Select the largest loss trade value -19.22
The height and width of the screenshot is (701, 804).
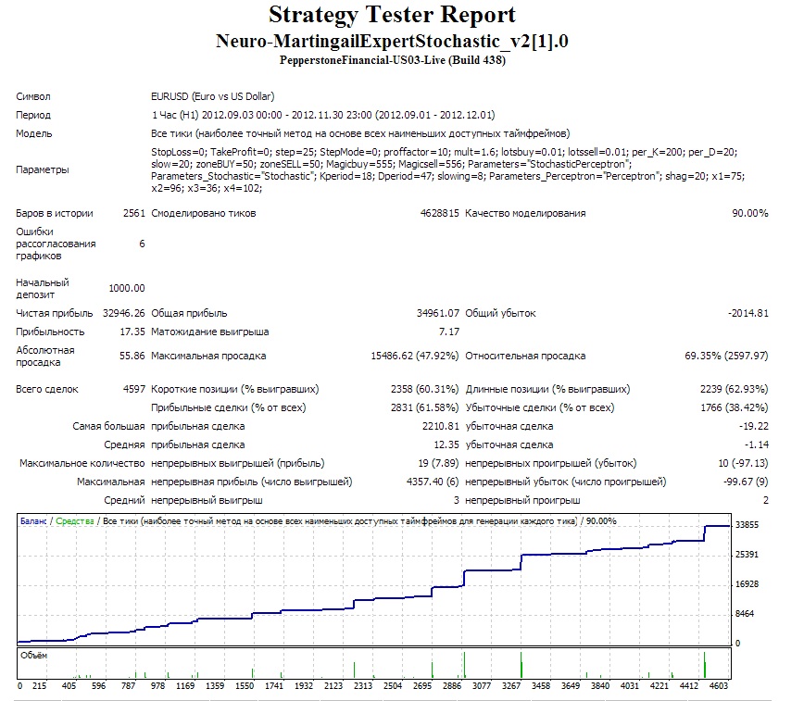click(x=754, y=426)
